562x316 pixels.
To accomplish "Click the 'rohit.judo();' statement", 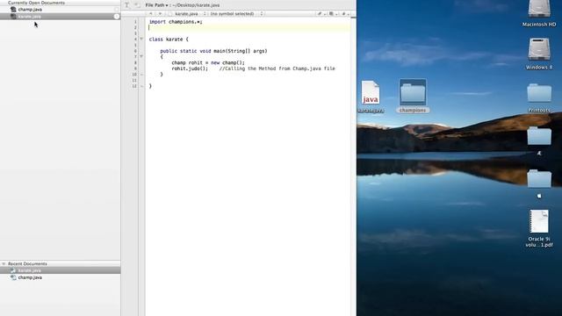I will (x=190, y=68).
